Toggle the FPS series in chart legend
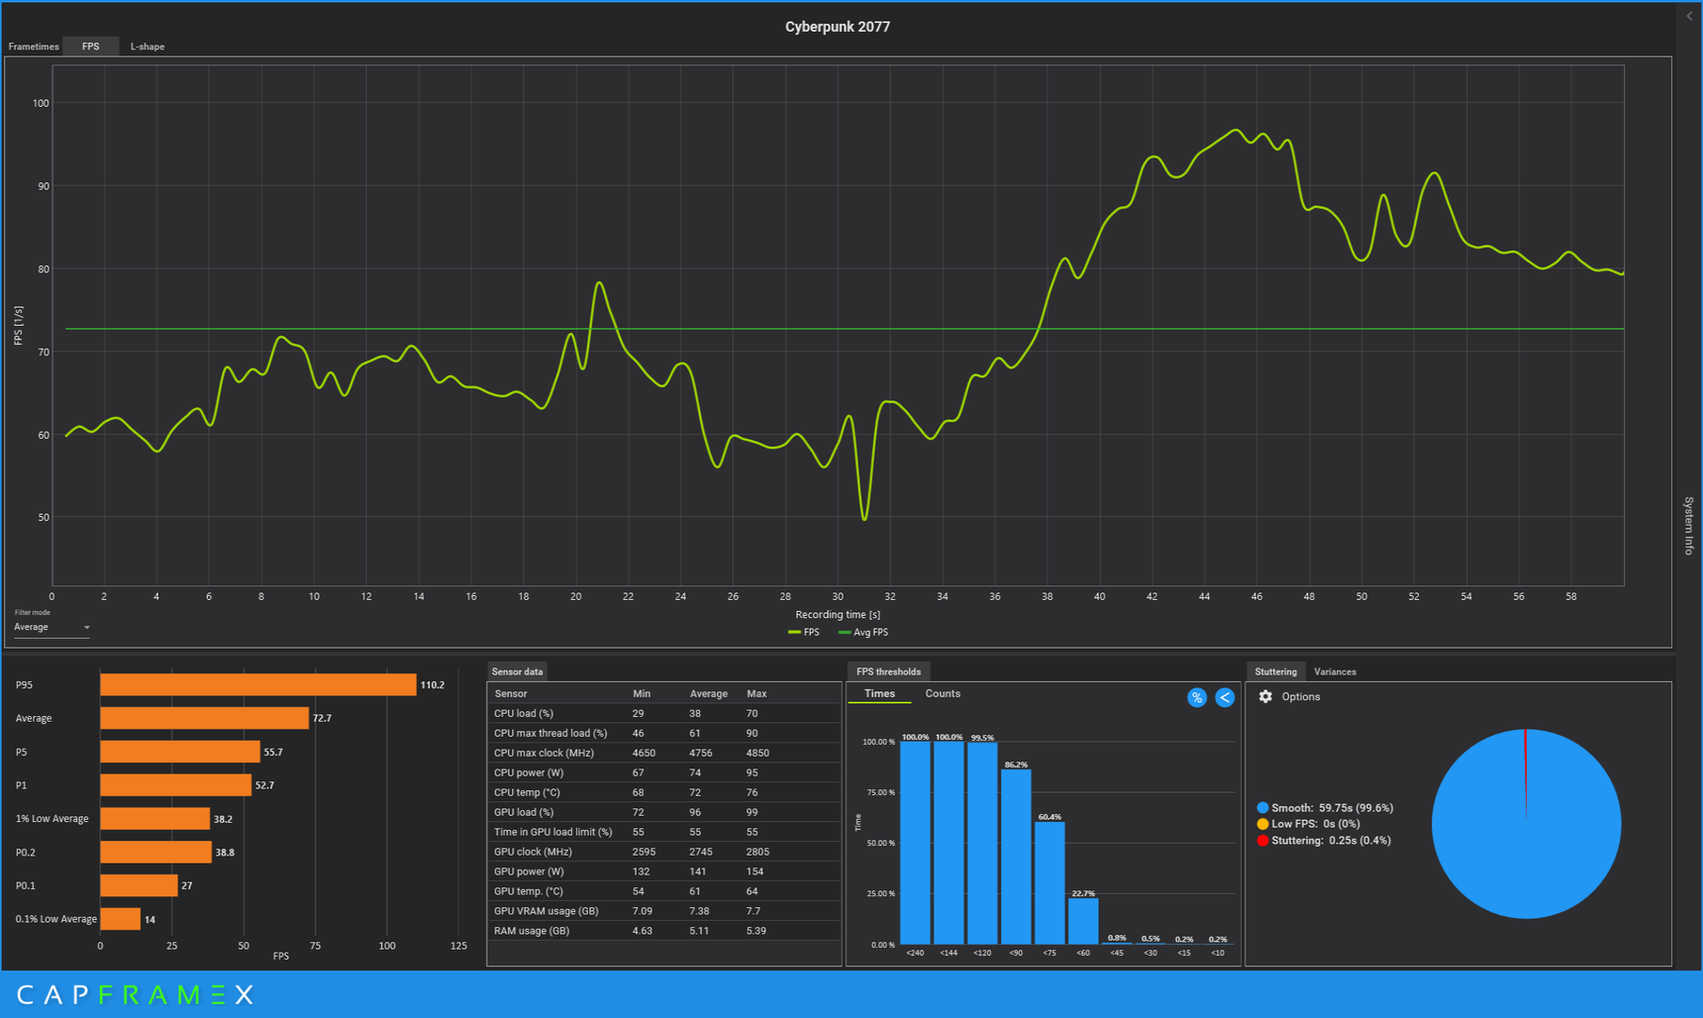The image size is (1703, 1018). pos(804,632)
